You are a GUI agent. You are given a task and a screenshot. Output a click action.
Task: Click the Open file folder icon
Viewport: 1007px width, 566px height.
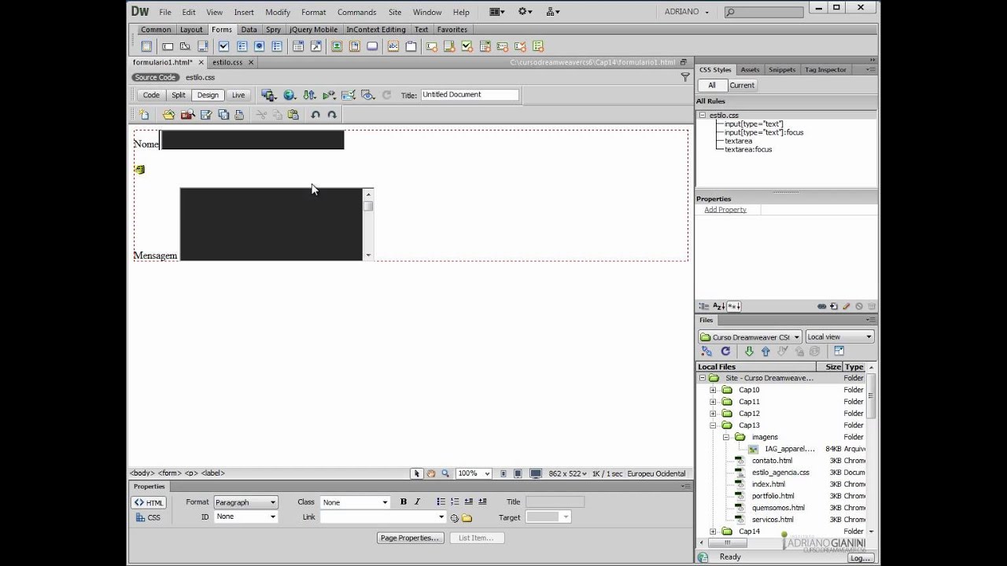(x=168, y=115)
